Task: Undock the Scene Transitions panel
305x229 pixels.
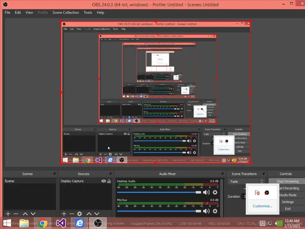Action: [x=263, y=174]
